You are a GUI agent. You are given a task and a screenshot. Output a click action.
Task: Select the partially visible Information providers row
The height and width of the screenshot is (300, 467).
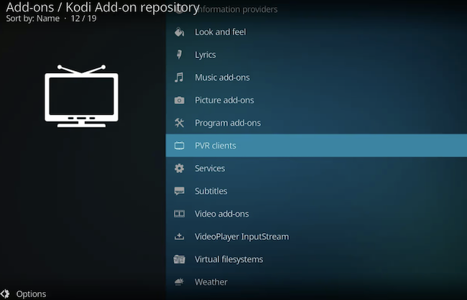point(316,9)
